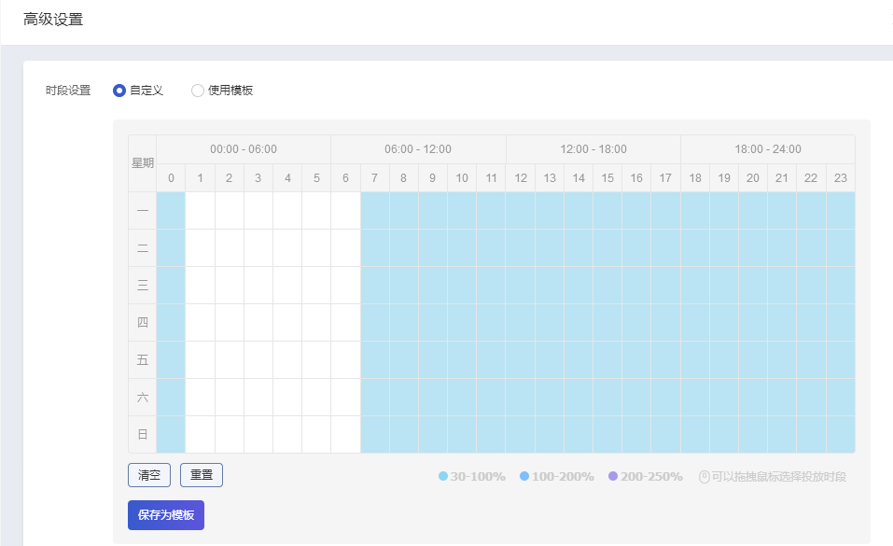This screenshot has height=546, width=893.
Task: Select the 12:00 - 18:00 time range header
Action: 593,149
